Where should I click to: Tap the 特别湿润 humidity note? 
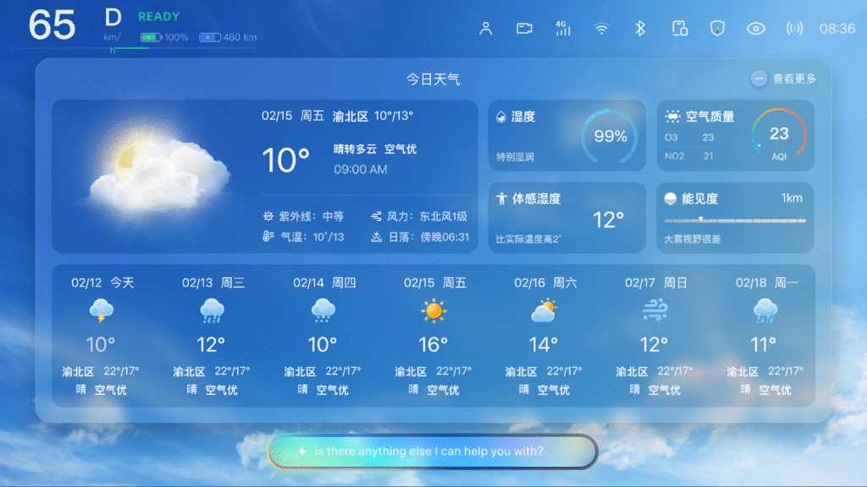pyautogui.click(x=515, y=156)
